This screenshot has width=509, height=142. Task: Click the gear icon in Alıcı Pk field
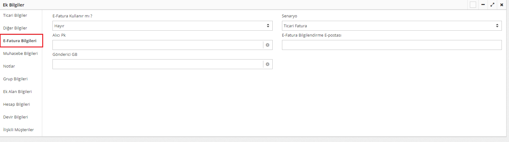(x=267, y=45)
